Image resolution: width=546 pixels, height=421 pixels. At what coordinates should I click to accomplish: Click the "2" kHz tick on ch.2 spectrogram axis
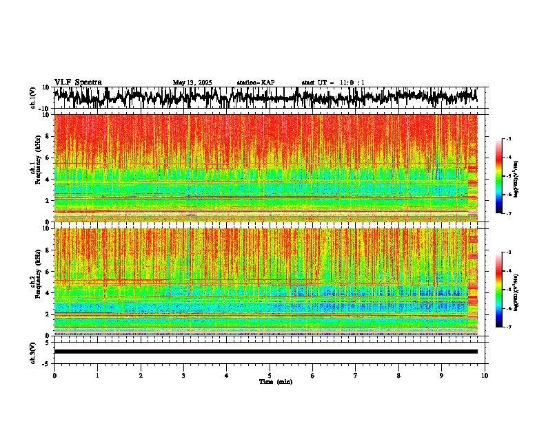click(48, 314)
